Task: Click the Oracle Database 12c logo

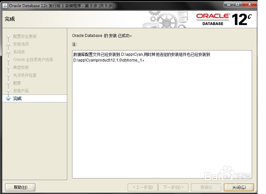Action: (x=224, y=19)
